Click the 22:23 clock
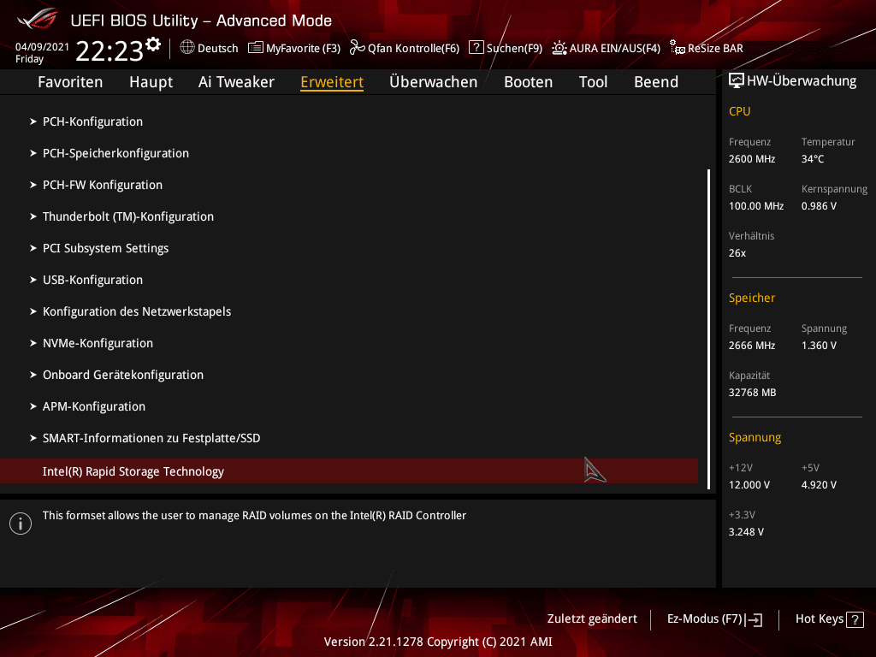This screenshot has height=657, width=876. point(109,50)
